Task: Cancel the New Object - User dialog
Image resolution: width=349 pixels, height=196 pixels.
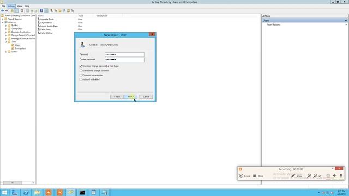Action: 146,97
